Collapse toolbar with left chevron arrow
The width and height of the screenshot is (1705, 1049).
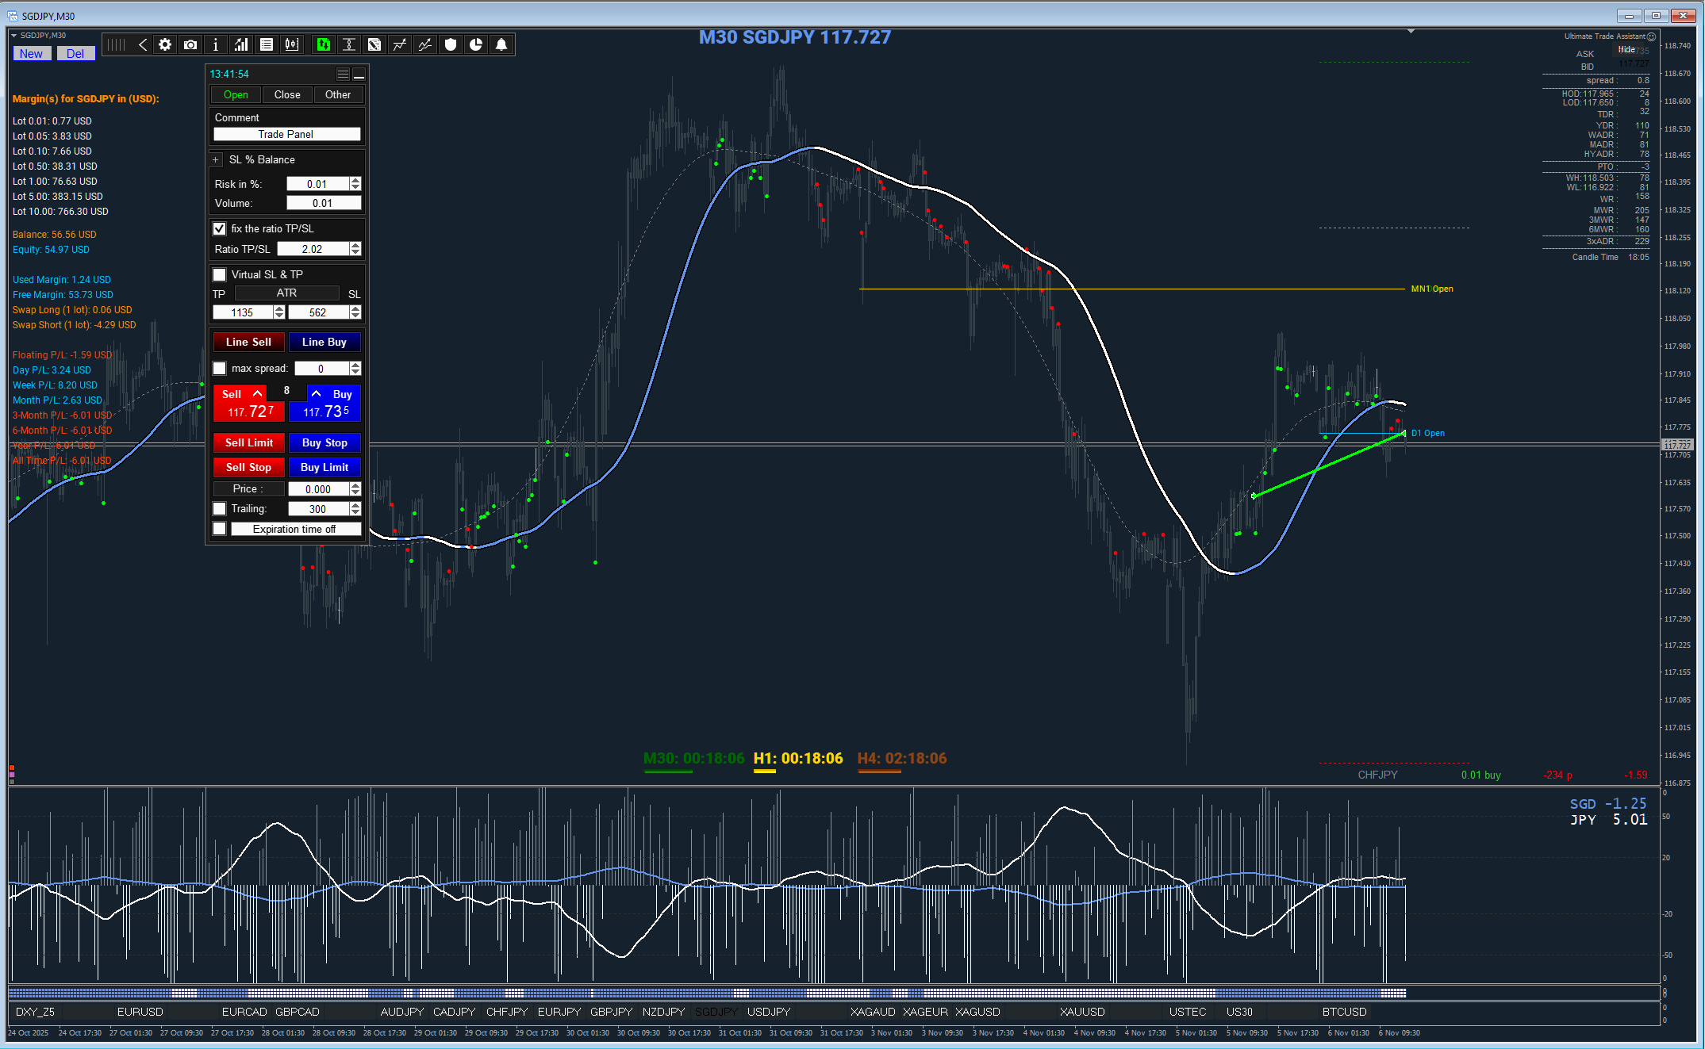coord(143,45)
